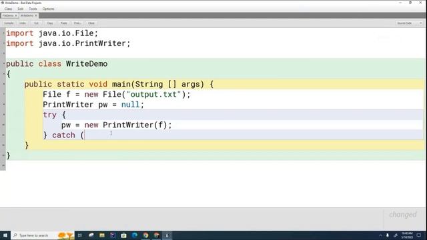The image size is (427, 240).
Task: Click the "catch" keyword
Action: coord(63,135)
